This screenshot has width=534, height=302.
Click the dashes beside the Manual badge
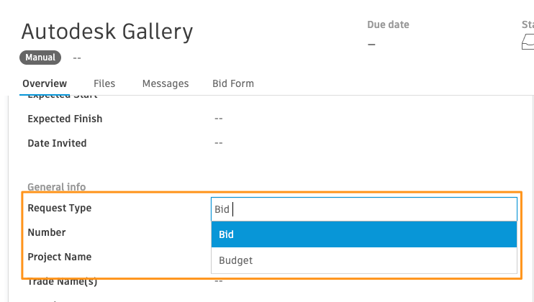pyautogui.click(x=77, y=58)
